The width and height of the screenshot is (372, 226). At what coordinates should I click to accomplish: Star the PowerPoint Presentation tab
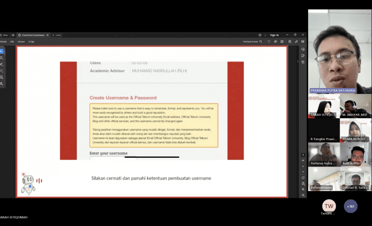coord(20,35)
